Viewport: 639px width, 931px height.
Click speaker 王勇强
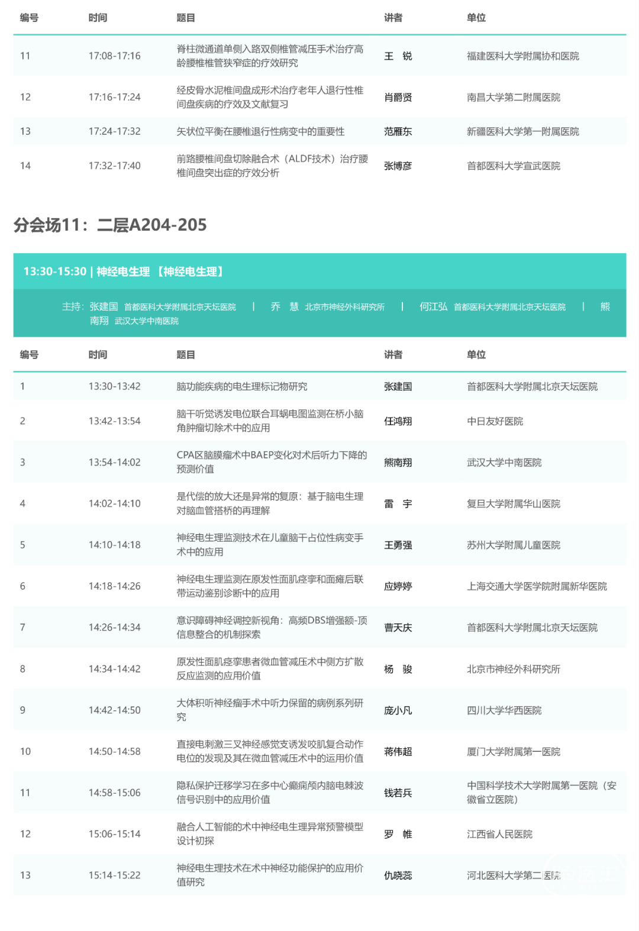(398, 545)
